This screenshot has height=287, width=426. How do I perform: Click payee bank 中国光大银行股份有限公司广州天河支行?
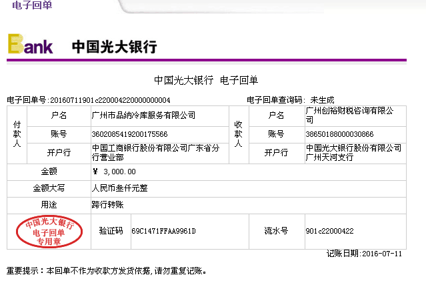click(x=353, y=153)
